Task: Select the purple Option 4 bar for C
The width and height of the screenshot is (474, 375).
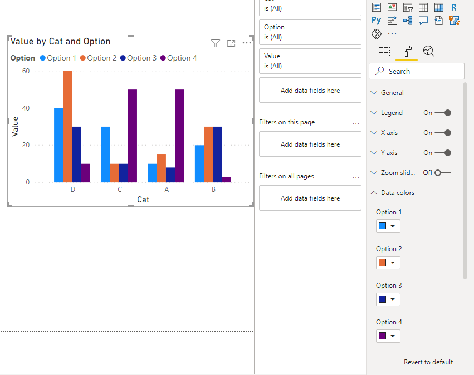Action: (133, 136)
